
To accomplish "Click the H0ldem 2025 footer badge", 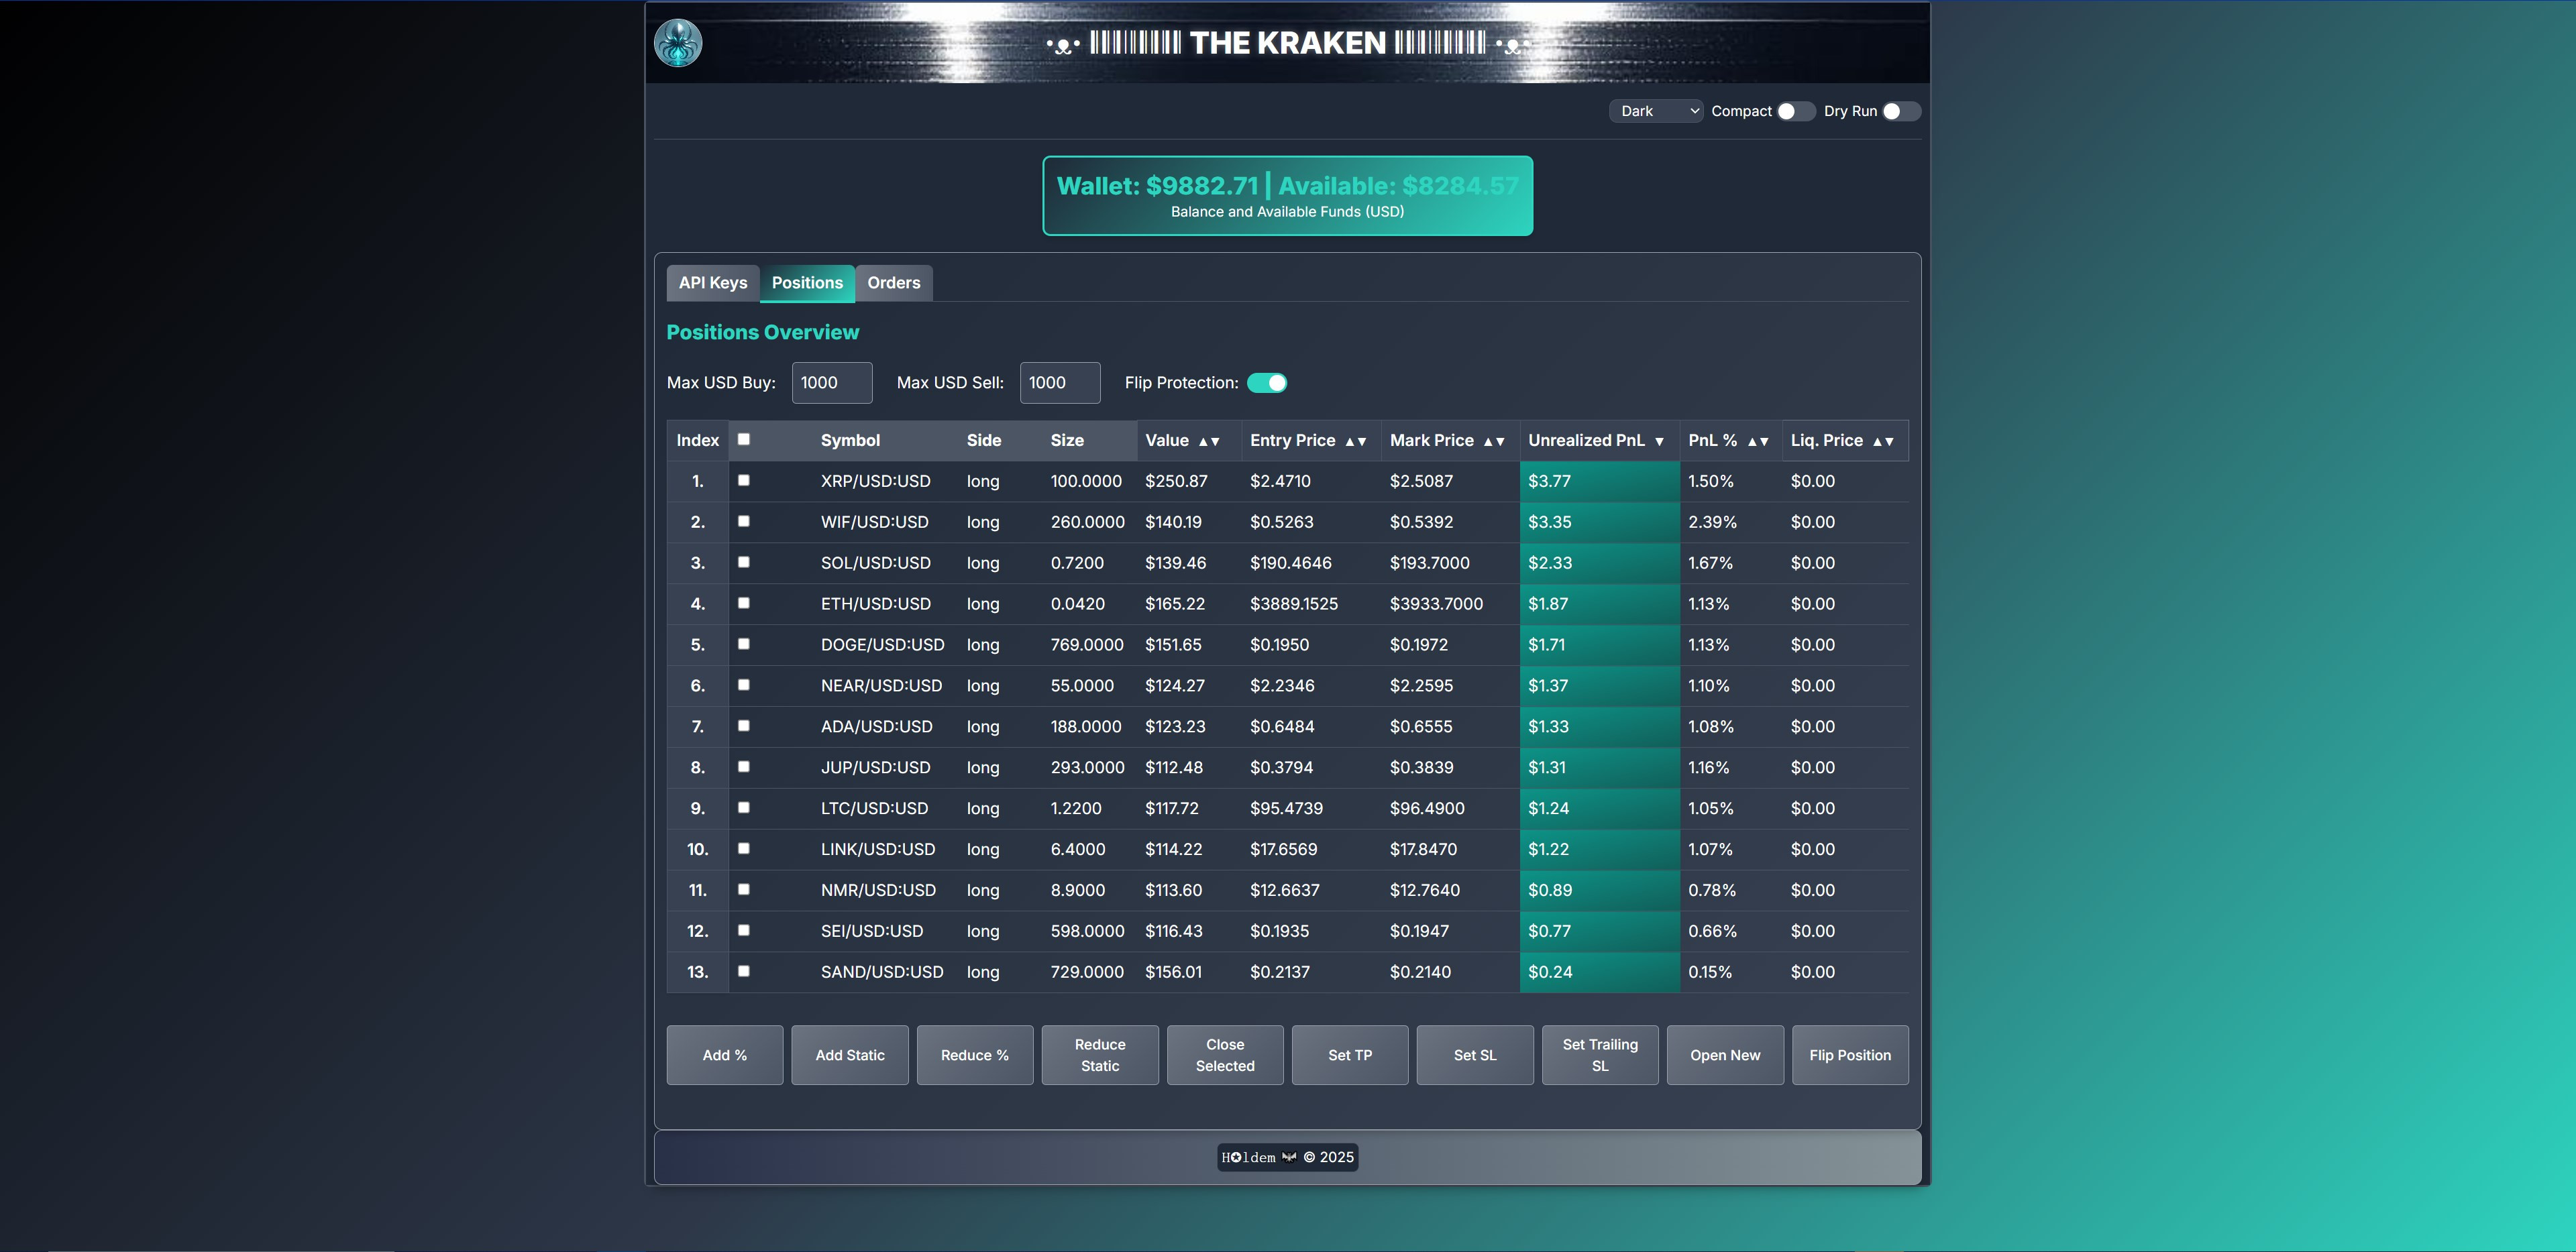I will tap(1288, 1157).
